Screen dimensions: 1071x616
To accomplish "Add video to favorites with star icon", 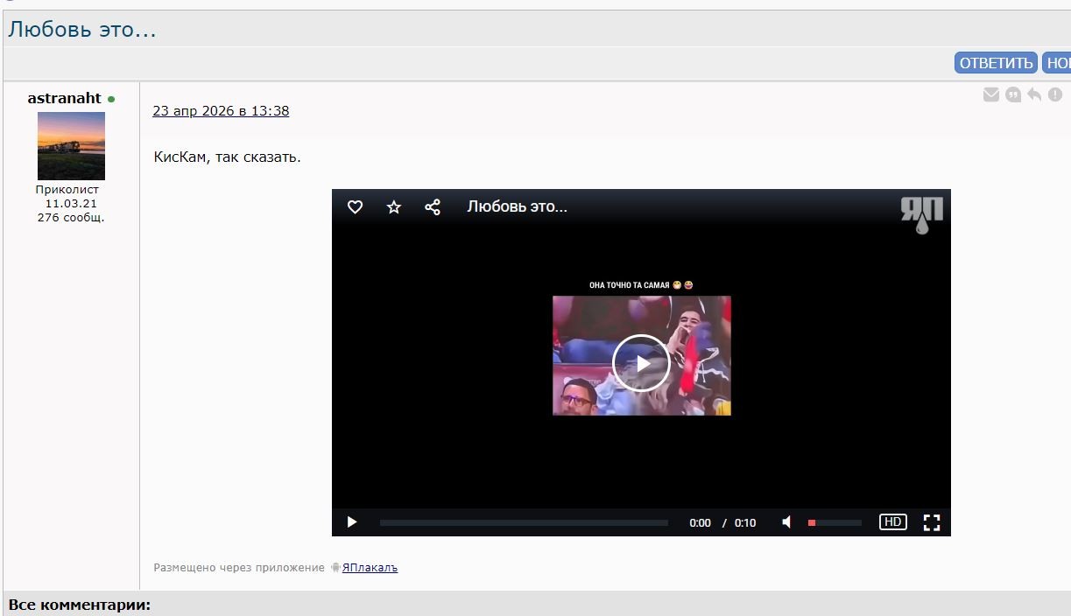I will [394, 207].
